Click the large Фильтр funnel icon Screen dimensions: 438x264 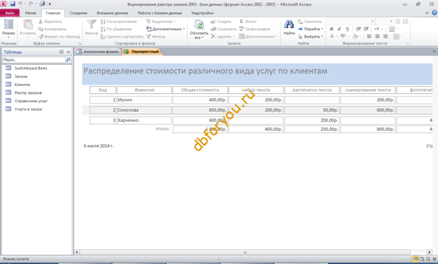(91, 25)
